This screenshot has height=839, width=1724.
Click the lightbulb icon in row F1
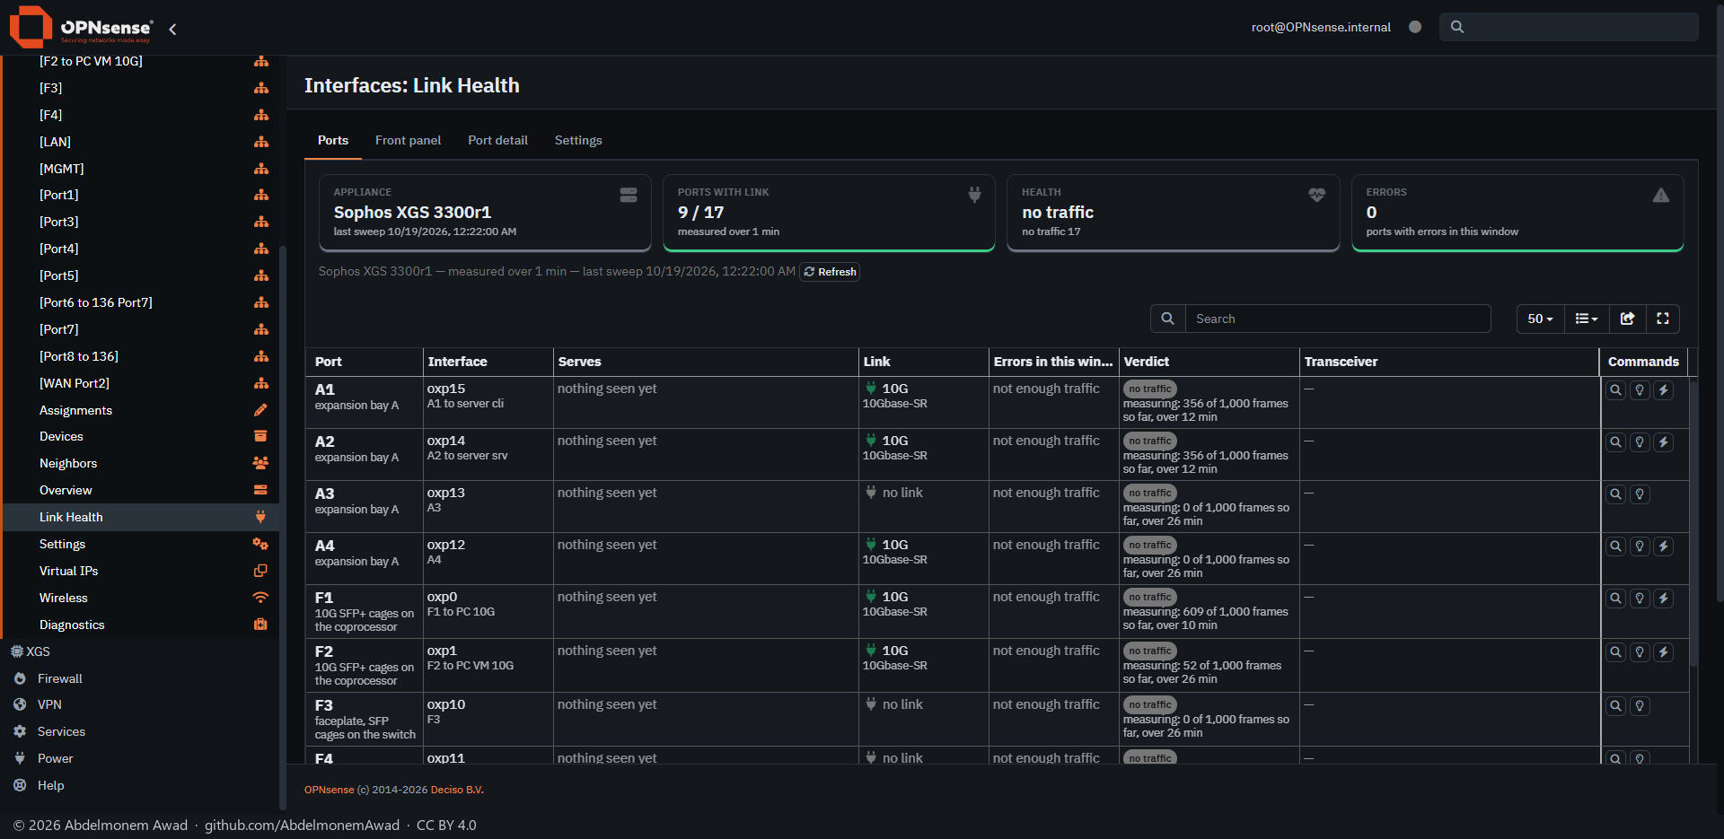1640,599
